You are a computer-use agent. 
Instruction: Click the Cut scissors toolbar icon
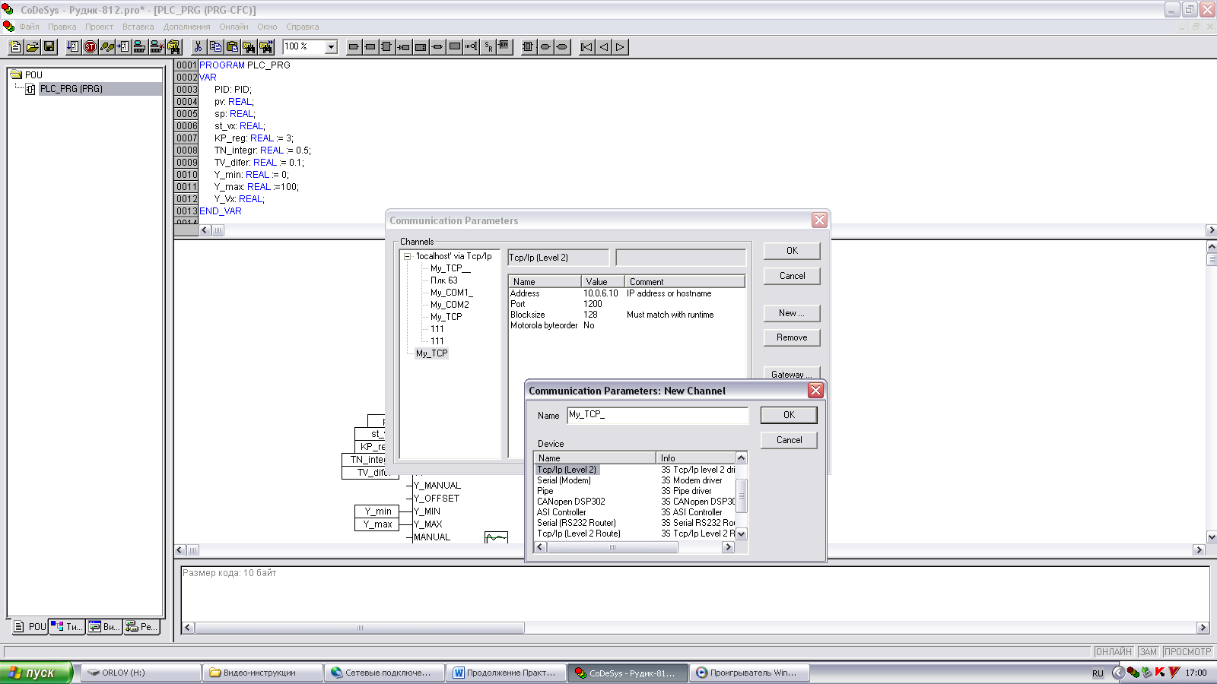click(x=199, y=46)
